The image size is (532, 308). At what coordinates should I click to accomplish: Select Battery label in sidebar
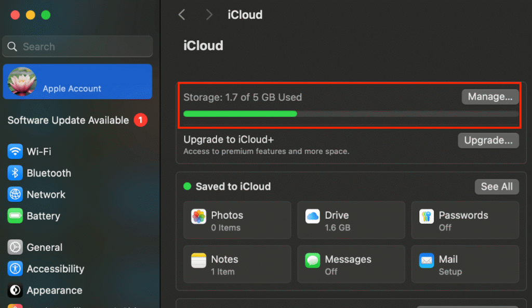coord(44,216)
